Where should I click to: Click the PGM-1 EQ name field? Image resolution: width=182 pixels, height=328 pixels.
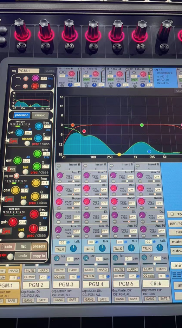pyautogui.click(x=28, y=71)
